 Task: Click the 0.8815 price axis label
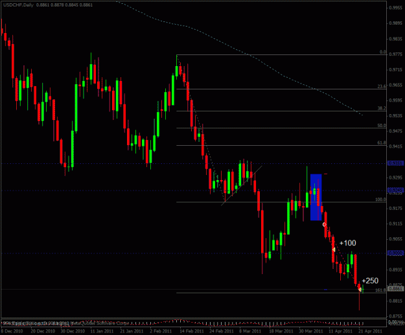point(396,301)
